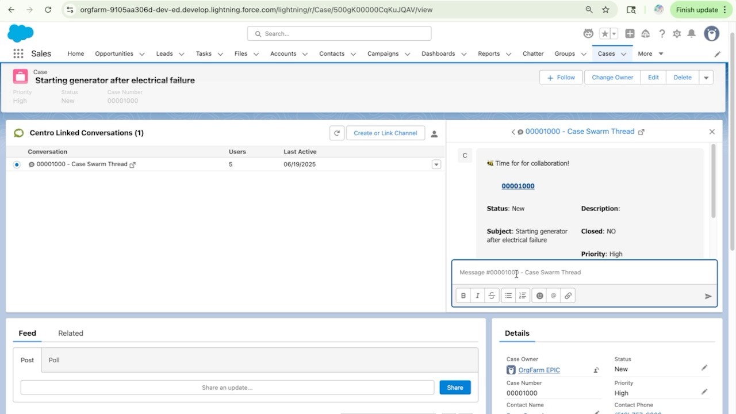Image resolution: width=736 pixels, height=414 pixels.
Task: Open Favorites star in Salesforce header
Action: (605, 34)
